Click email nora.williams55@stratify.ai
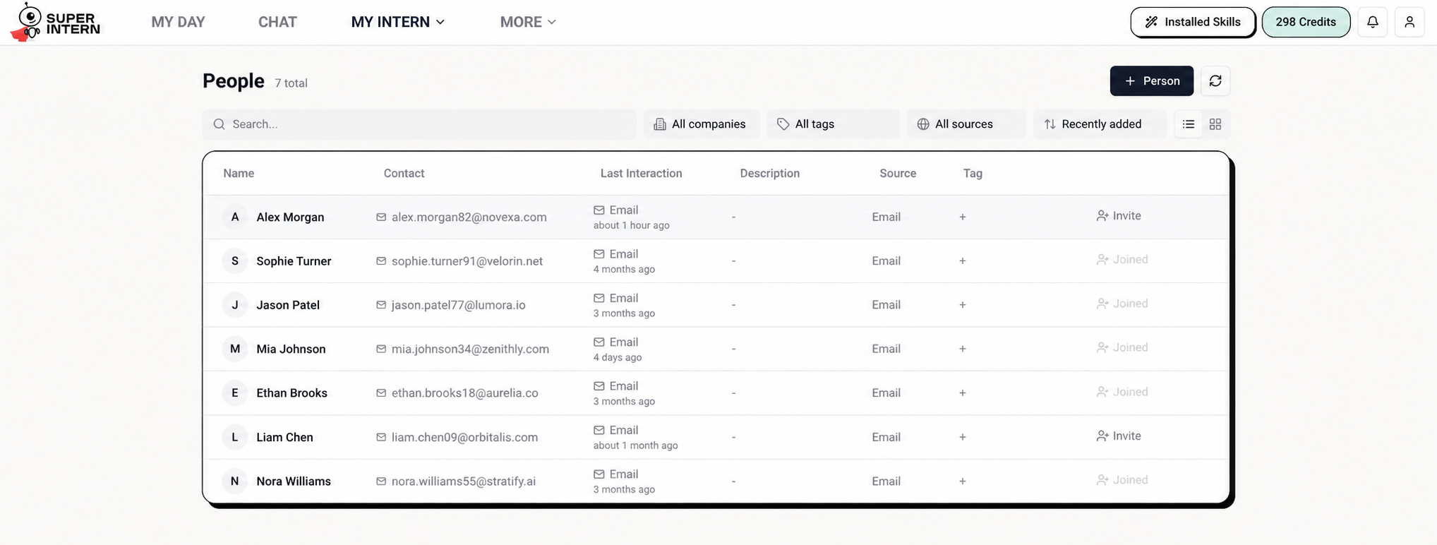 click(464, 481)
